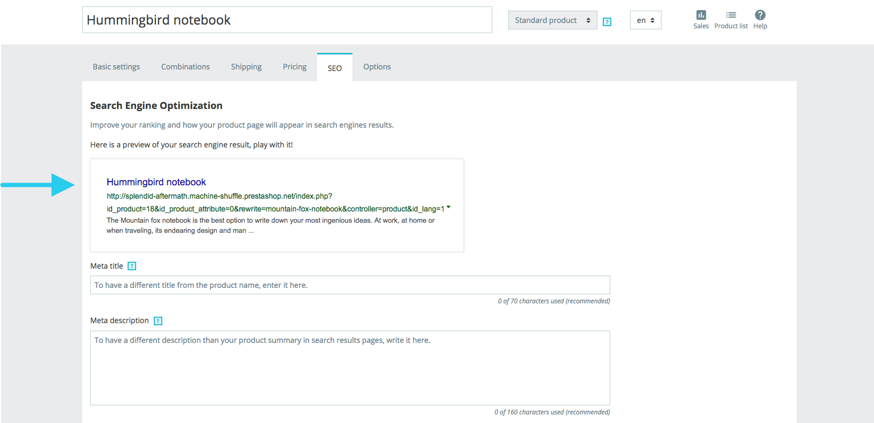Click 'Improve your ranking' description text
874x423 pixels.
click(242, 125)
